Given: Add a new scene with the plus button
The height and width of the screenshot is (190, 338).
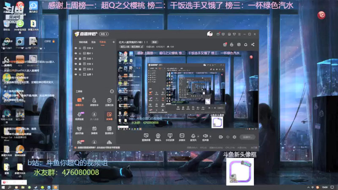Looking at the screenshot, I should coord(114,42).
